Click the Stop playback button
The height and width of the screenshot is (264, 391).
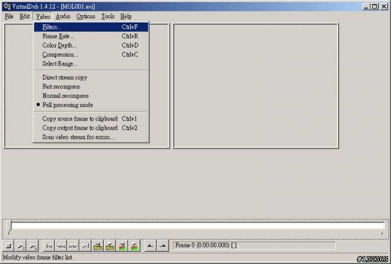click(x=8, y=246)
